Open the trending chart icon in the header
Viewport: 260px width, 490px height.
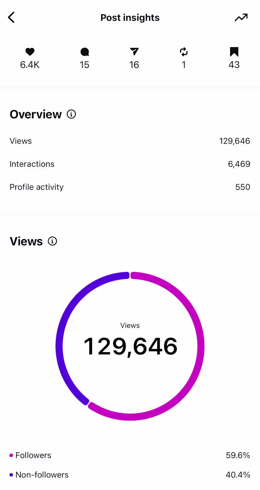pyautogui.click(x=241, y=18)
